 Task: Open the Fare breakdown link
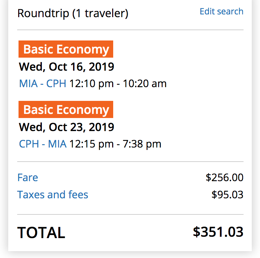(x=28, y=177)
